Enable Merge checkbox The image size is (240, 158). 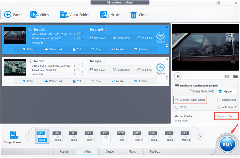click(x=177, y=107)
